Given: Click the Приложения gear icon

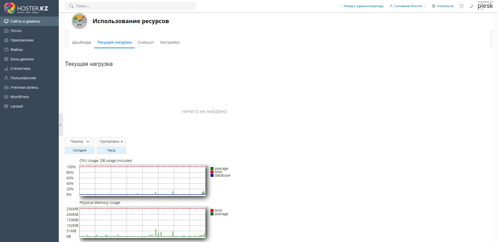Looking at the screenshot, I should coord(6,40).
